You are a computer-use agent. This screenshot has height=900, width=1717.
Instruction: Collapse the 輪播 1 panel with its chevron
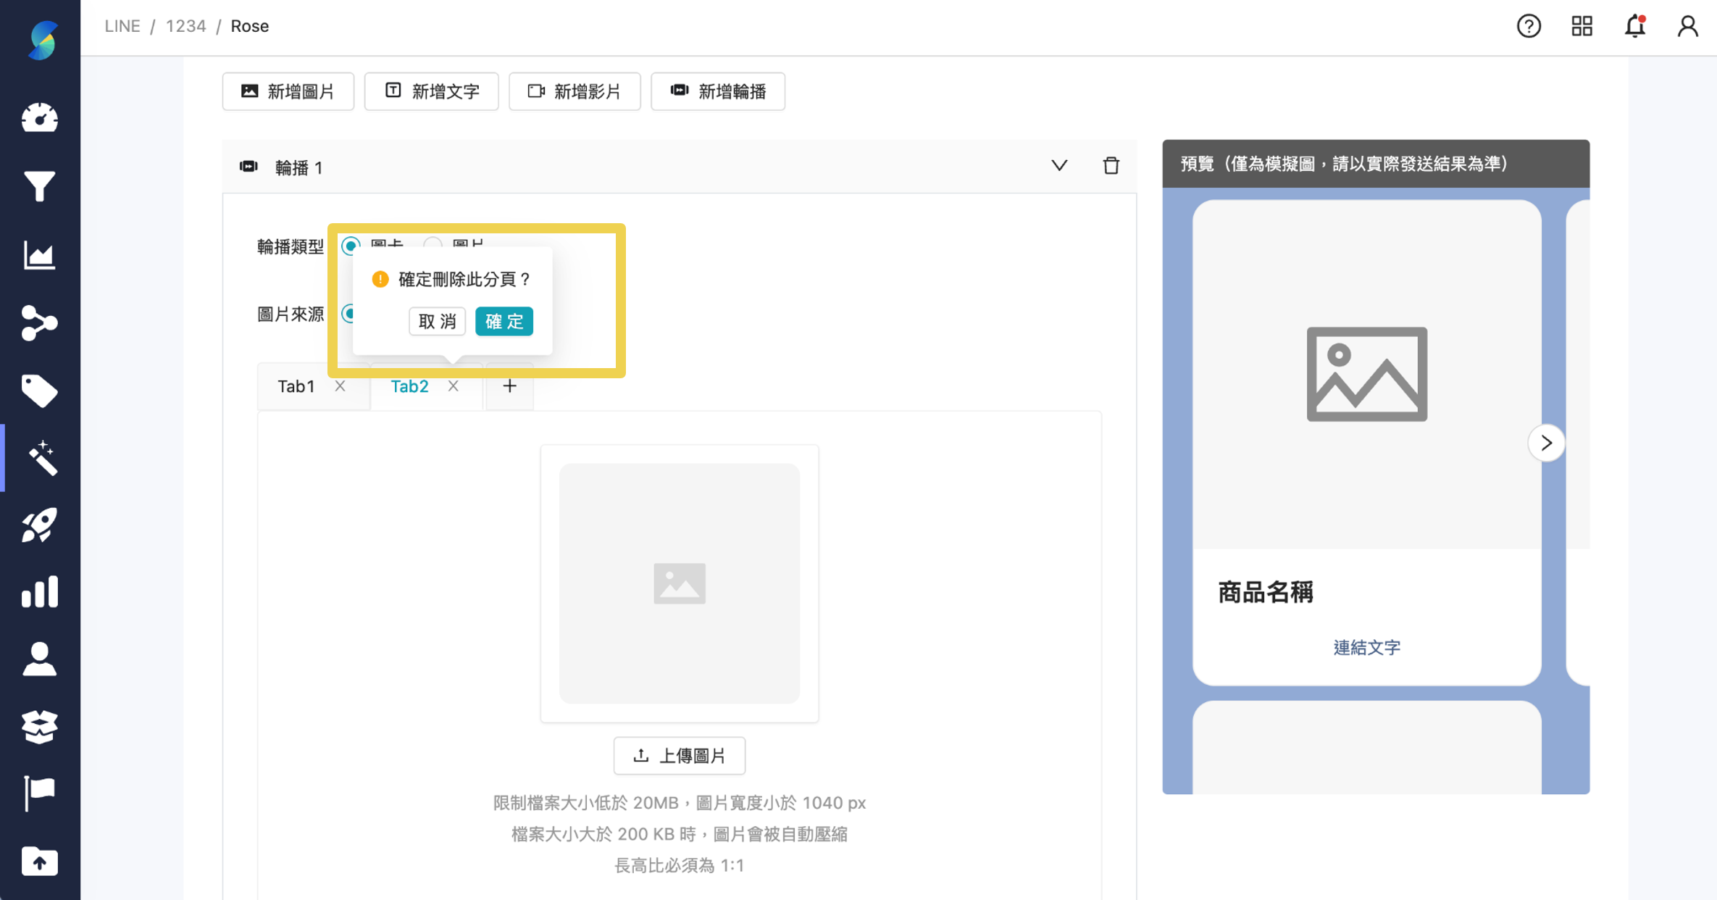[x=1059, y=166]
